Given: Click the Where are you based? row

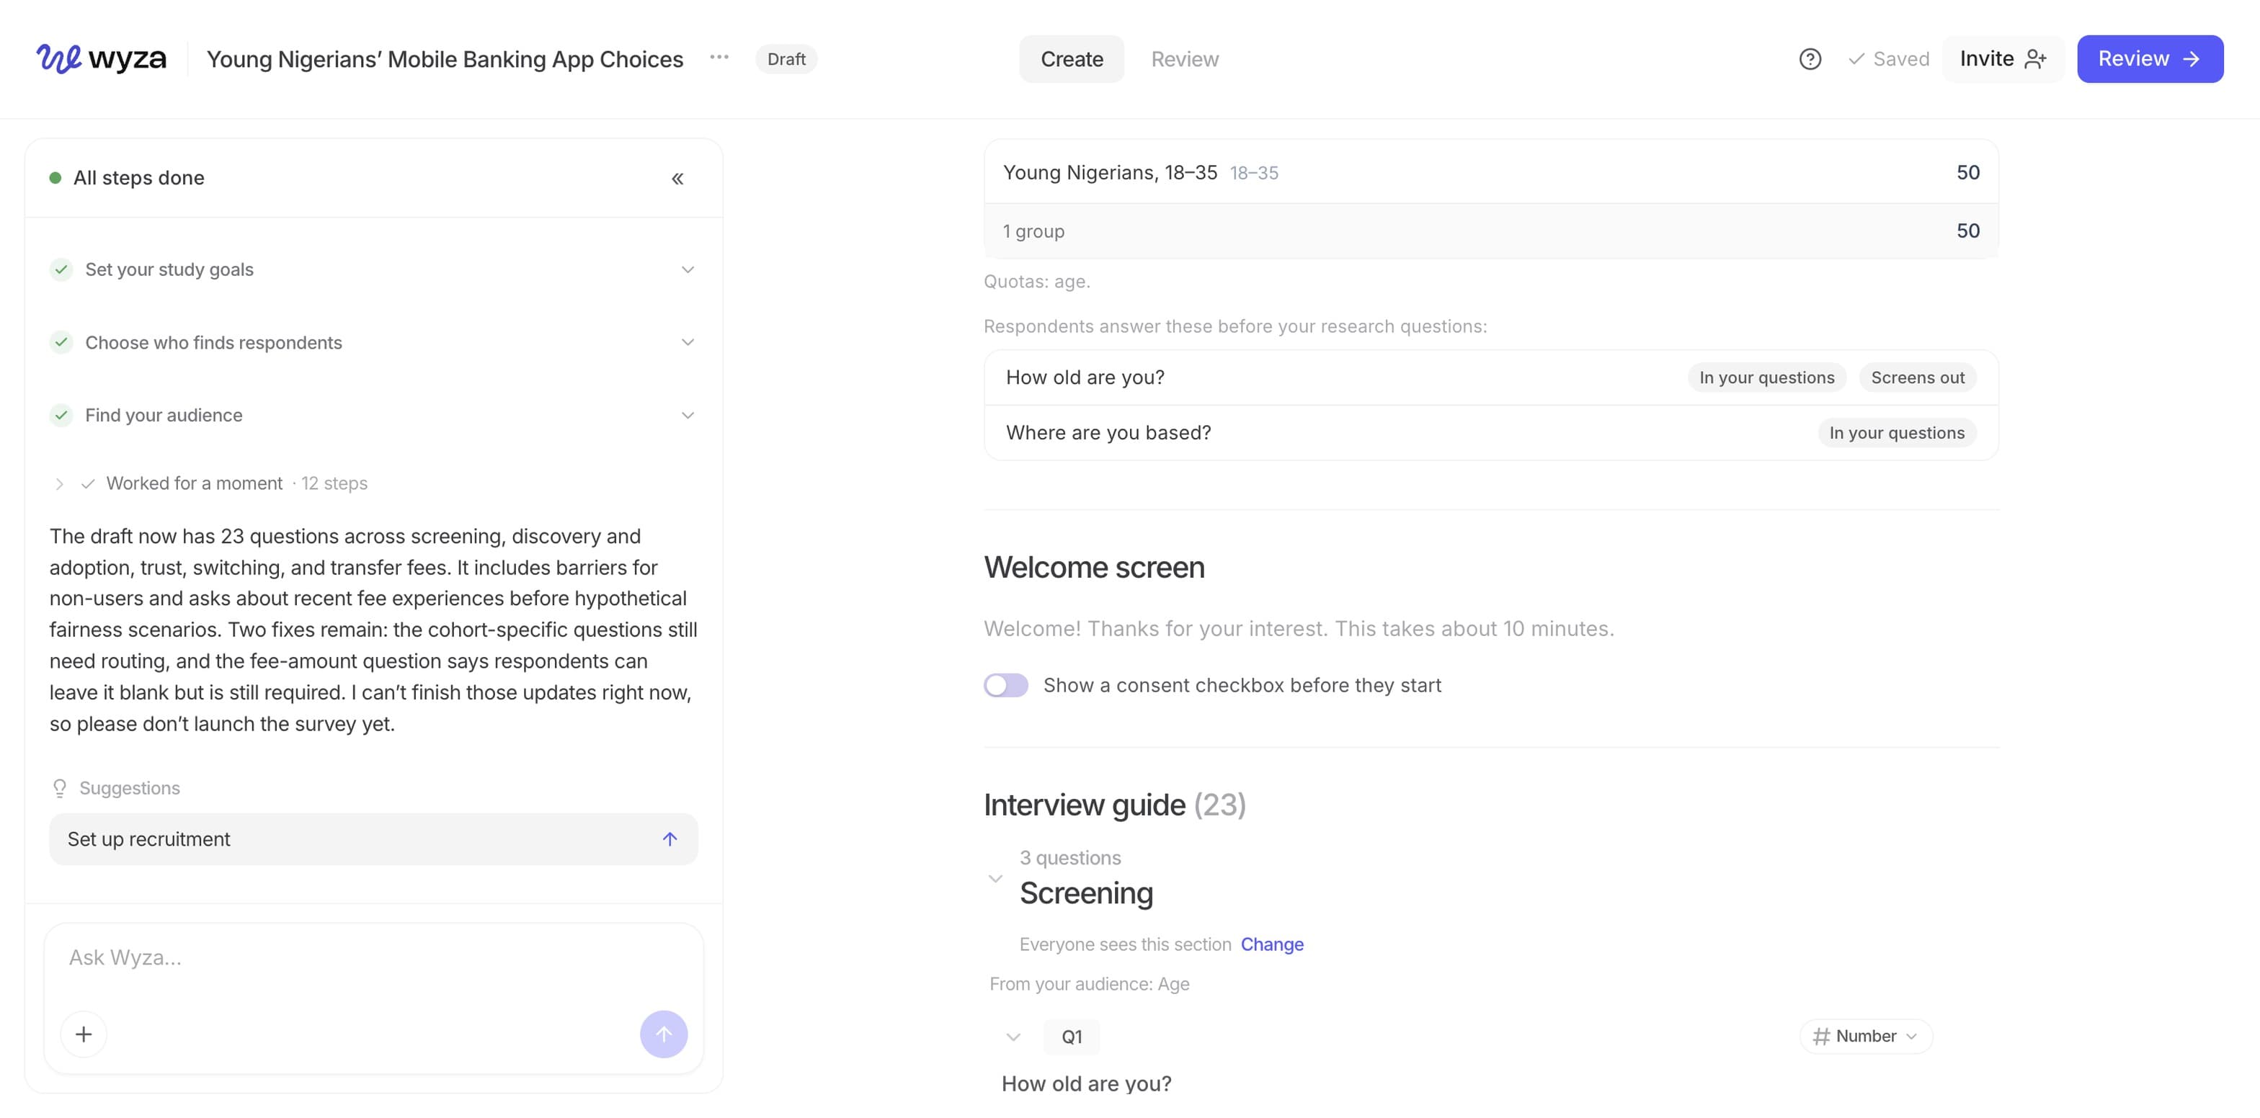Looking at the screenshot, I should pos(1490,432).
